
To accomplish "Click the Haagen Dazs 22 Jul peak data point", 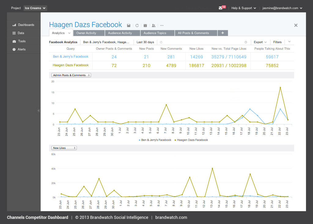I will [280, 88].
